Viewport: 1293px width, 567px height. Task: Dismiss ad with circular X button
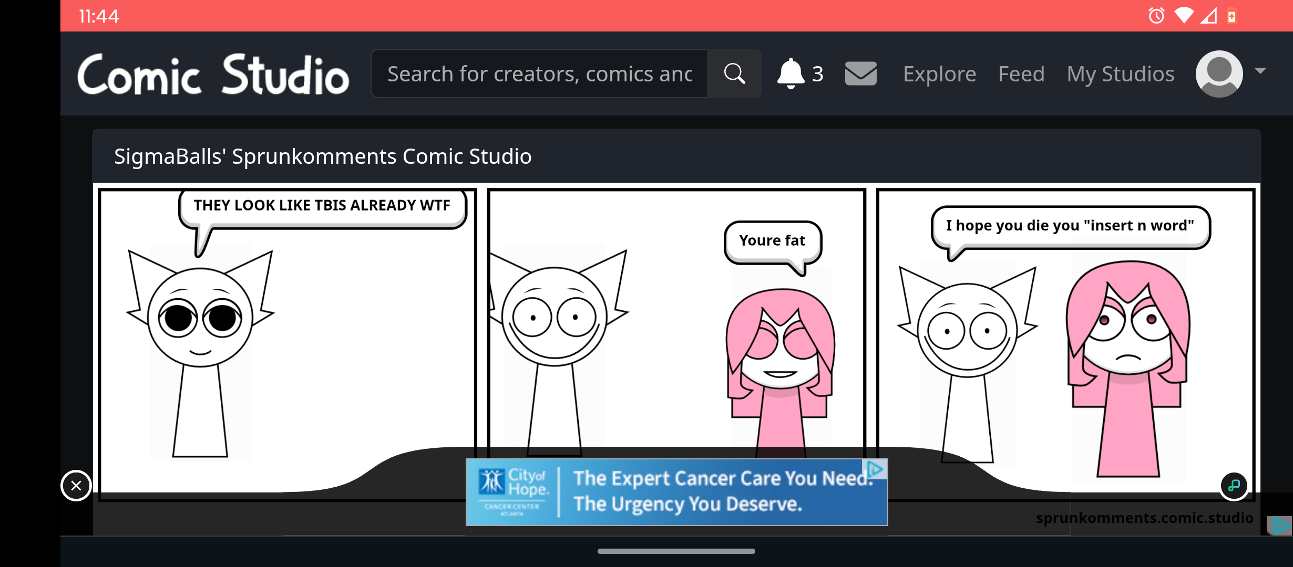click(76, 486)
